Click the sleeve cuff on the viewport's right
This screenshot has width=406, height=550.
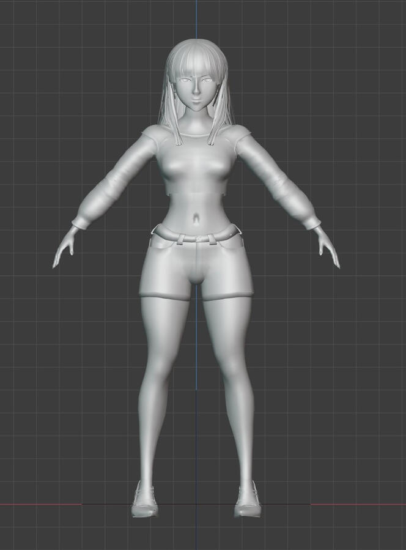(311, 220)
